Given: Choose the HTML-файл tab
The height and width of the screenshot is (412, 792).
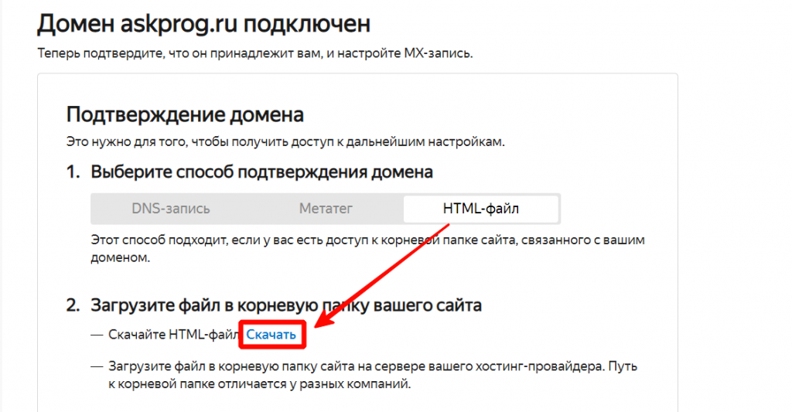Looking at the screenshot, I should pos(481,209).
